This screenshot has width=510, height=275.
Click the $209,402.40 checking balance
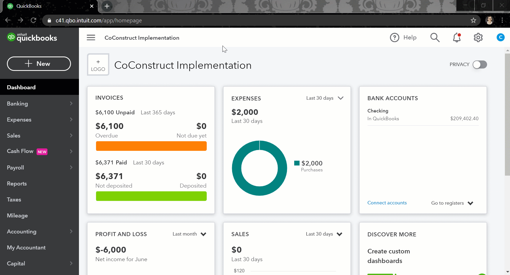(x=464, y=119)
